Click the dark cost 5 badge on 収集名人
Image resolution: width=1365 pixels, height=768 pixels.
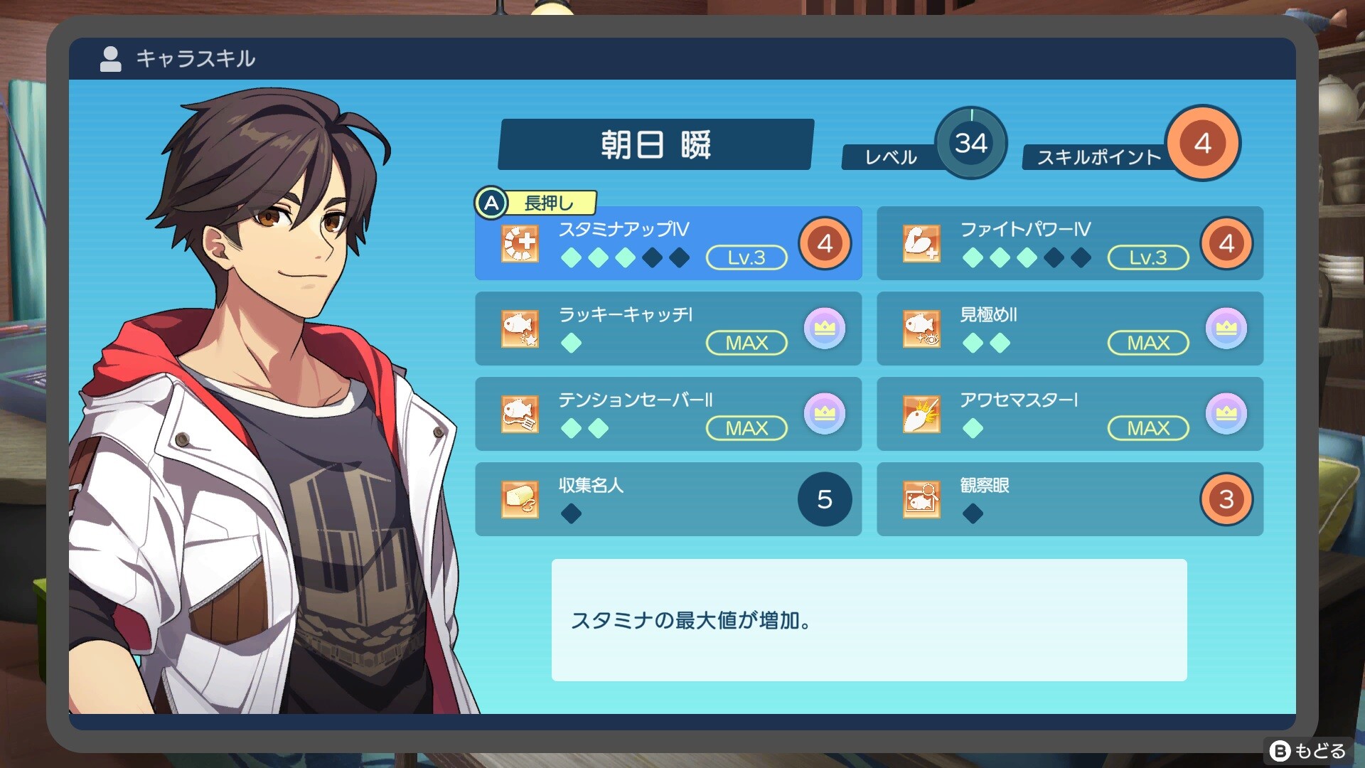[x=825, y=499]
